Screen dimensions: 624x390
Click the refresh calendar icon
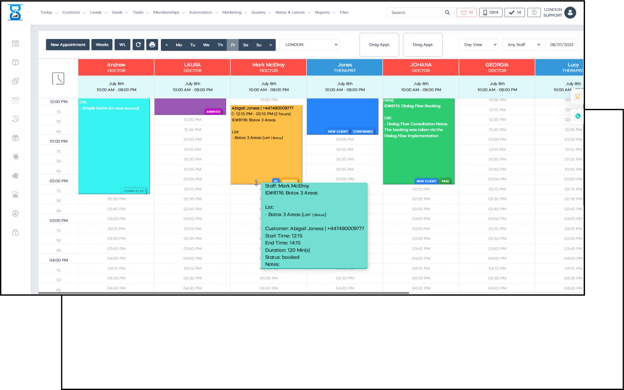click(138, 45)
